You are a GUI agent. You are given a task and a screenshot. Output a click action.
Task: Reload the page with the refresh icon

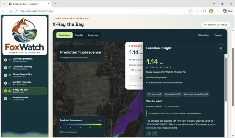pos(10,11)
